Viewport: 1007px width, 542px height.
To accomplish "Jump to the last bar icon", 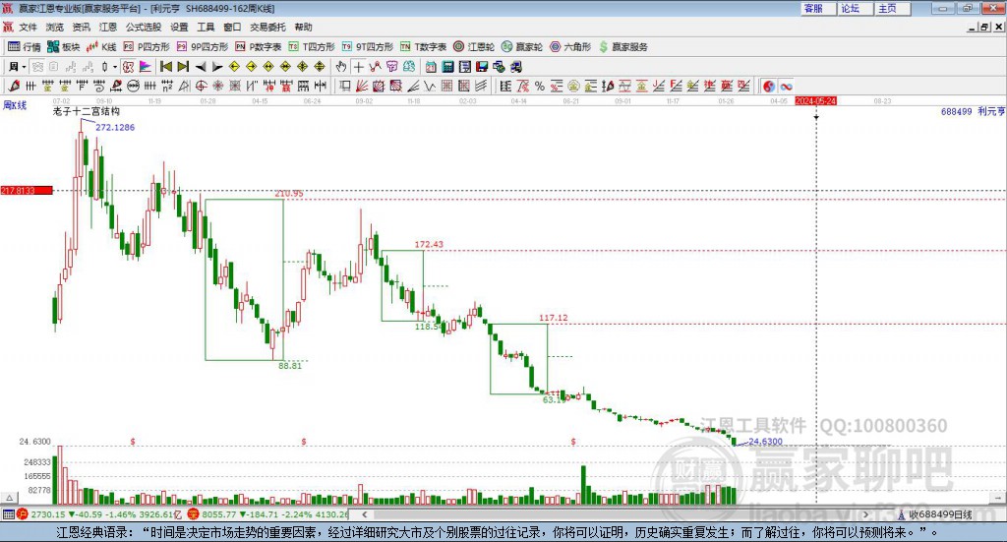I will pos(183,67).
